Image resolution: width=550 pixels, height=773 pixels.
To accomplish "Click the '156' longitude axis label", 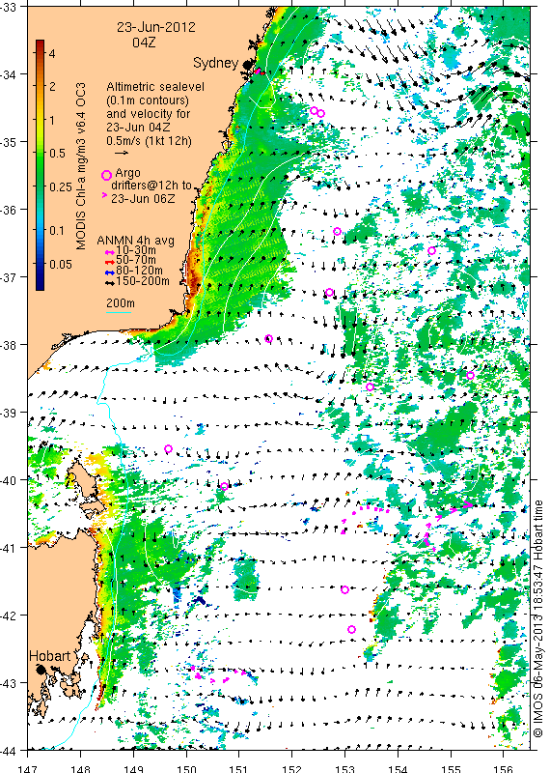I will 504,768.
